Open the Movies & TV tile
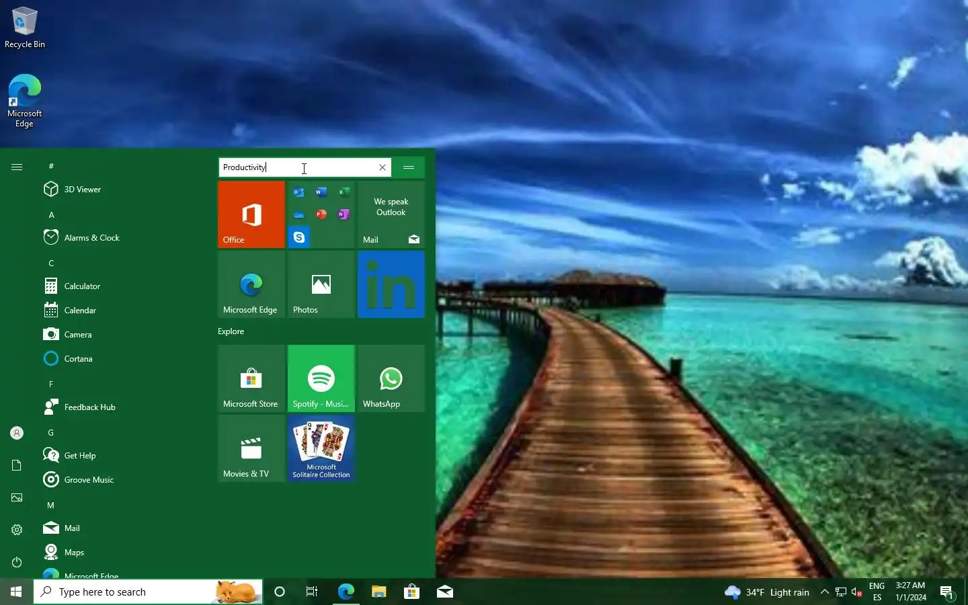This screenshot has height=605, width=968. click(x=251, y=448)
